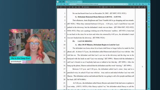Save the PDF with the save icon
Image resolution: width=160 pixels, height=90 pixels.
136,7
